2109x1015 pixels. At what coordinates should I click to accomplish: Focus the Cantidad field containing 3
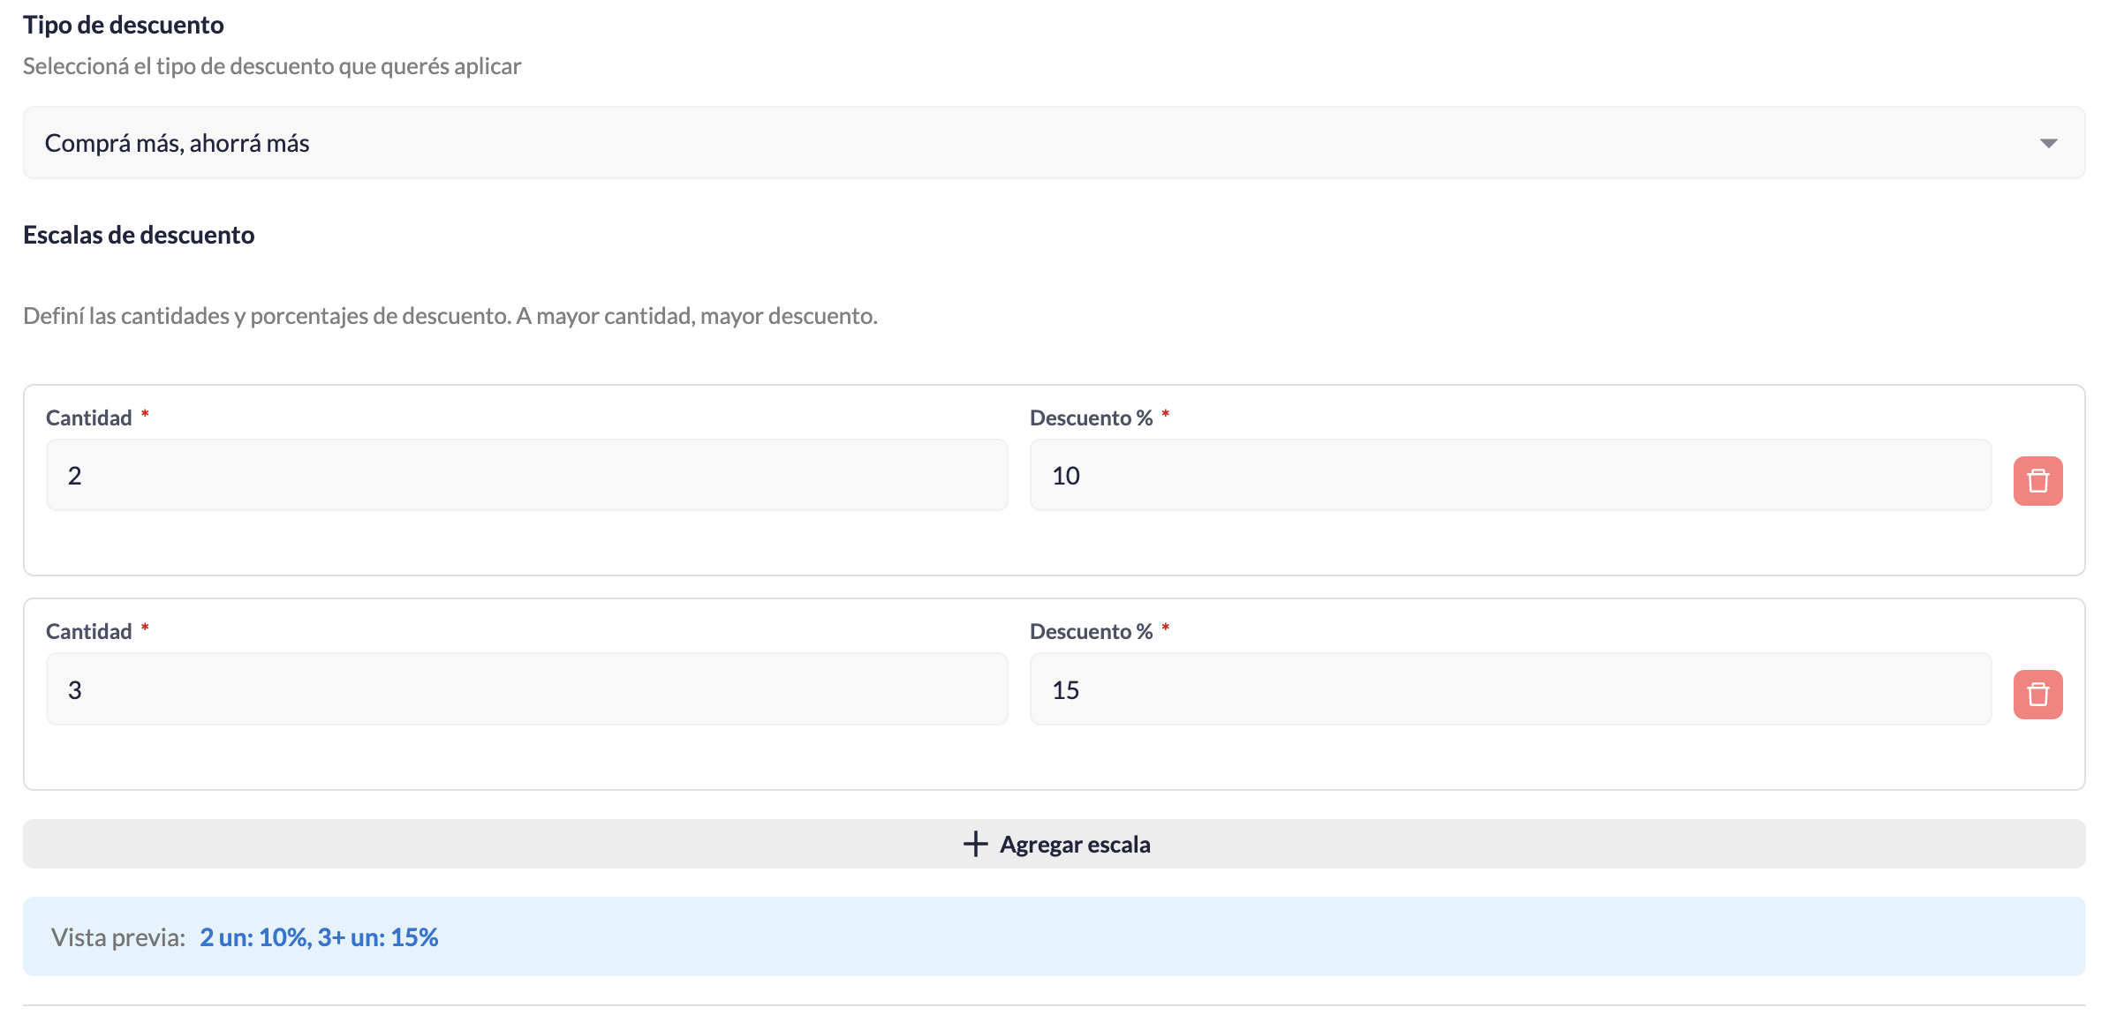pyautogui.click(x=526, y=689)
